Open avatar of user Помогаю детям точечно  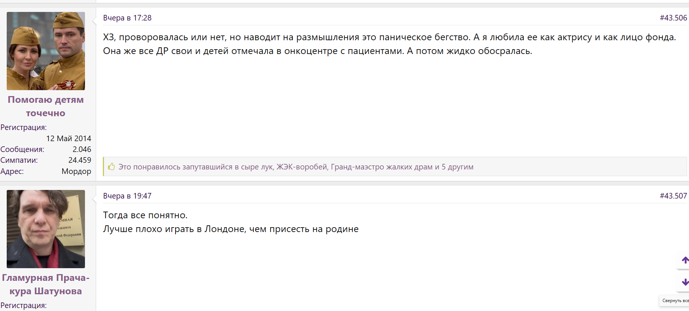pos(46,51)
